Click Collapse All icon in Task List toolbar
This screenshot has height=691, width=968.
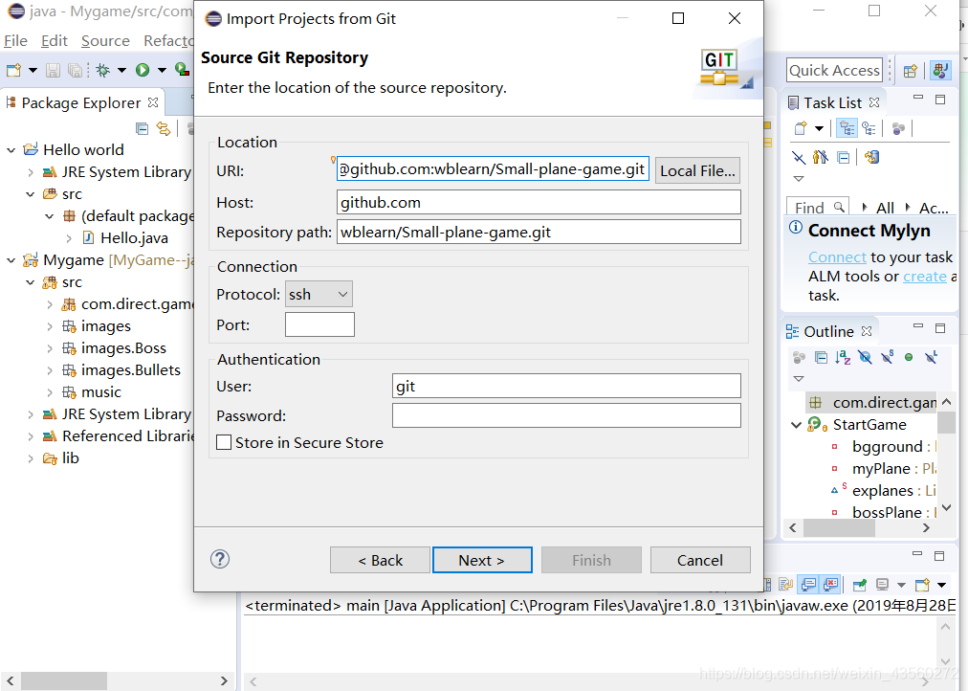tap(843, 158)
